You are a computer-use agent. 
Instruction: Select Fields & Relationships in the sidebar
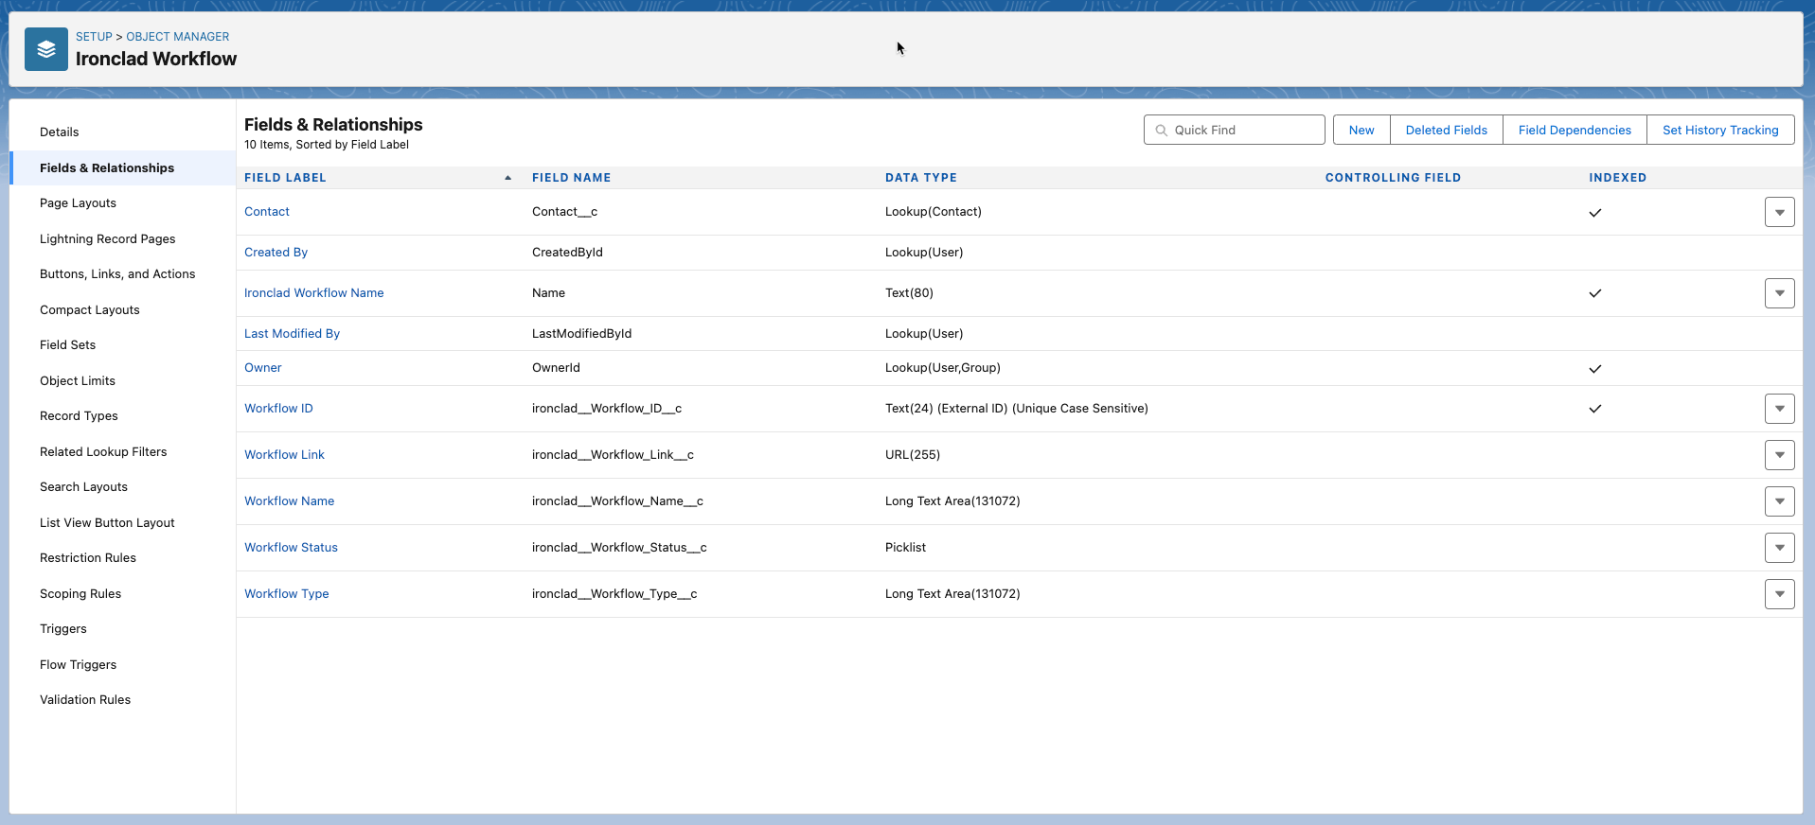pos(107,168)
